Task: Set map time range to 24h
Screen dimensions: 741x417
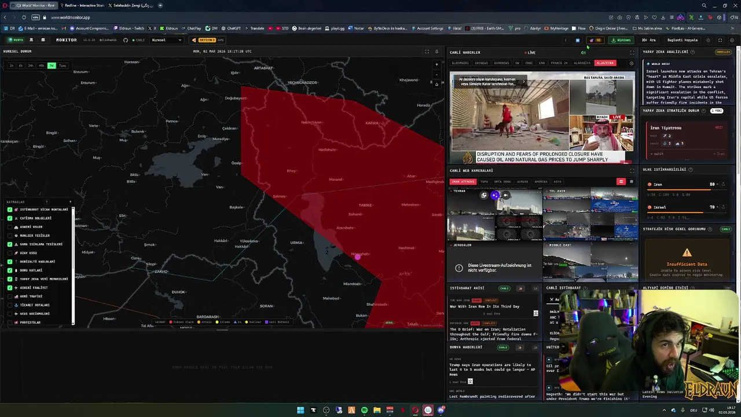Action: [x=31, y=65]
